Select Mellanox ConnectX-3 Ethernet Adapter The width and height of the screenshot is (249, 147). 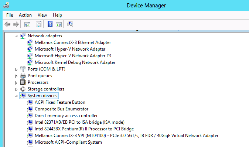73,42
